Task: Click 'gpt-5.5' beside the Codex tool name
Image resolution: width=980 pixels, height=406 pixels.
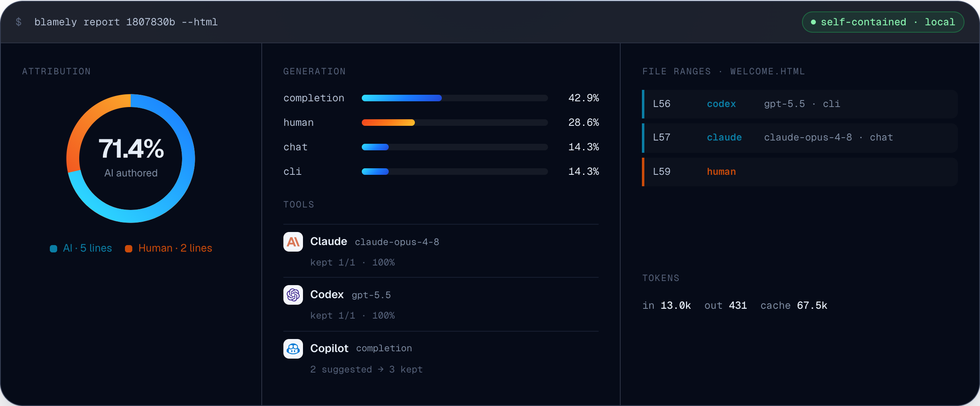Action: click(371, 295)
